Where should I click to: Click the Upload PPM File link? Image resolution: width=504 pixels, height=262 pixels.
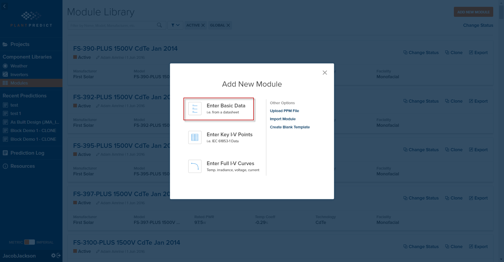pos(284,111)
